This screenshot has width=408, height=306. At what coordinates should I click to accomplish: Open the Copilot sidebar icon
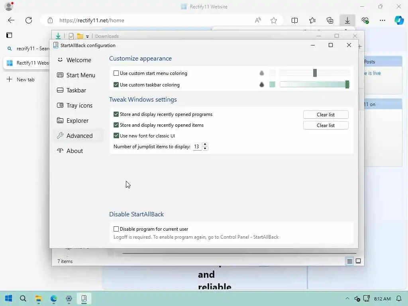pyautogui.click(x=399, y=20)
